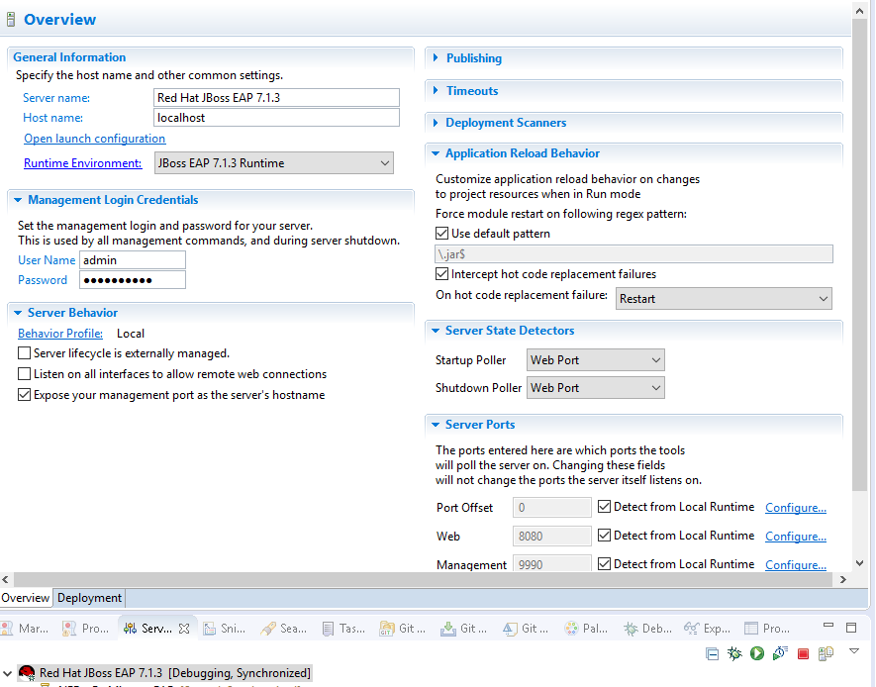Switch to the Servers view tab

(x=148, y=629)
